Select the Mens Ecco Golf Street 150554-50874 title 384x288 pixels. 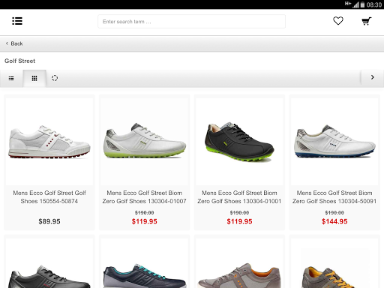(x=49, y=197)
